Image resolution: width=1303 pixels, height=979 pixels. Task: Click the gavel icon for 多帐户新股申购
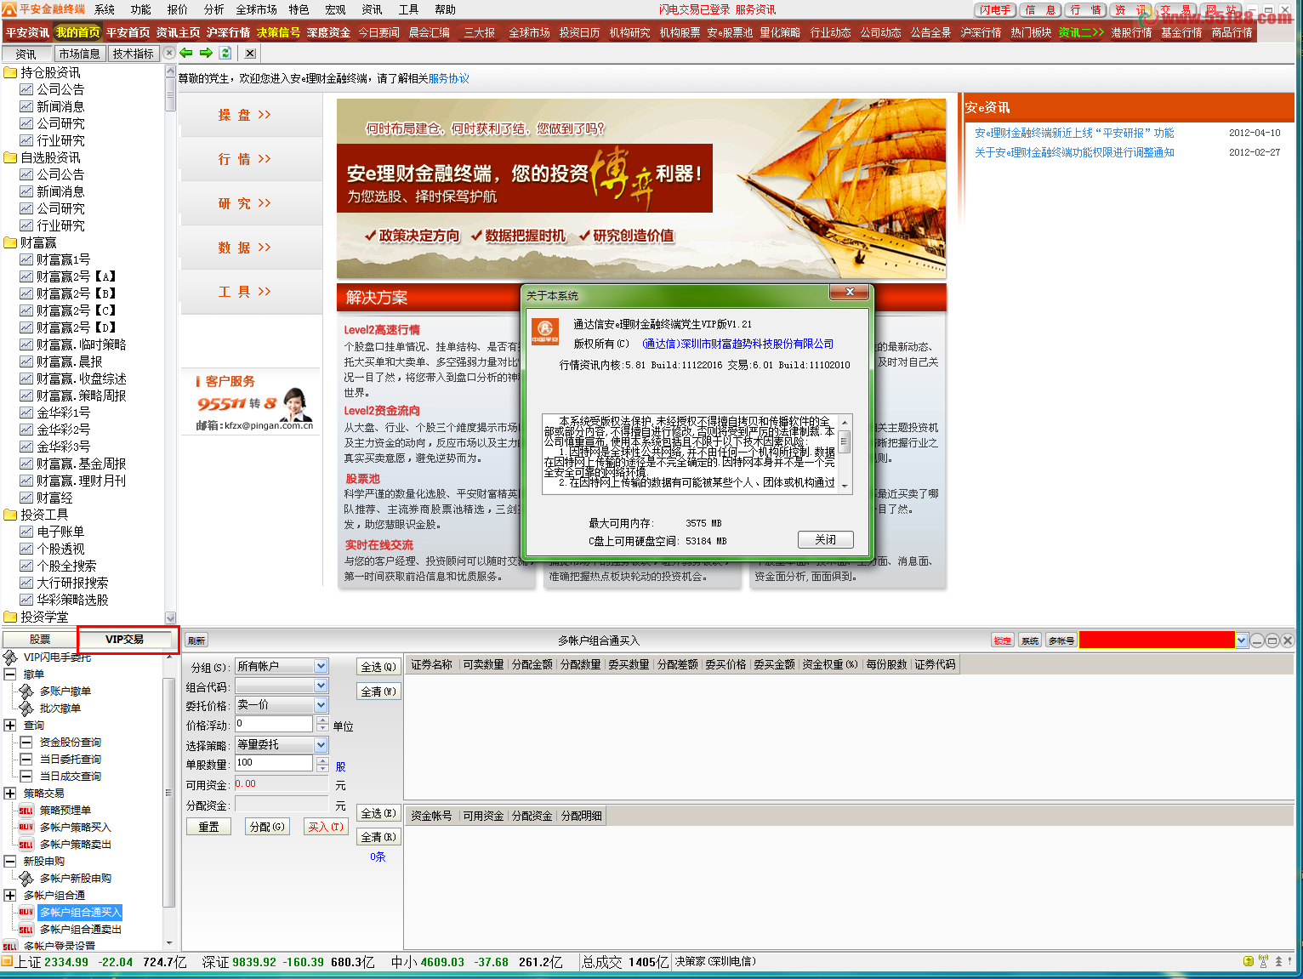tap(26, 879)
